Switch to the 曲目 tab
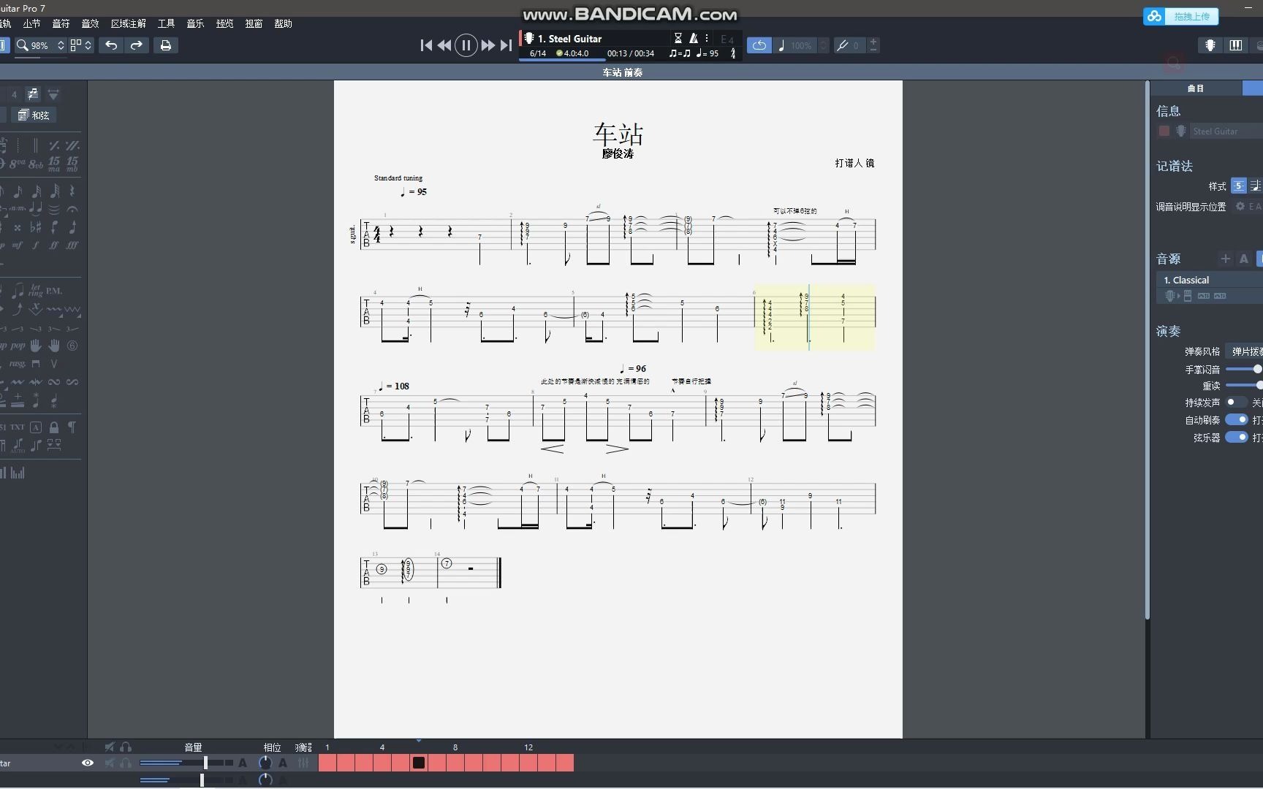1263x789 pixels. pos(1196,88)
